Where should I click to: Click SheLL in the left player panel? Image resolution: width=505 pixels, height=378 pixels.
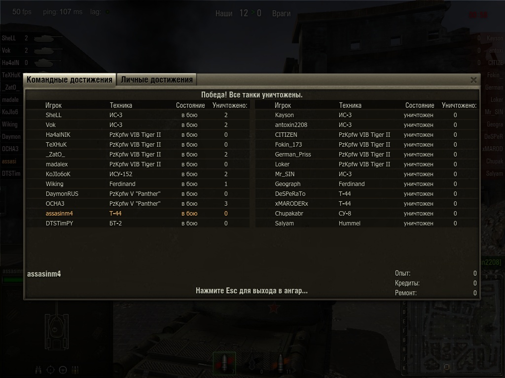(9, 38)
